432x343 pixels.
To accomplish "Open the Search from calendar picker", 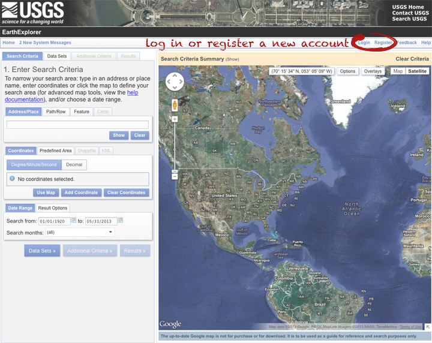I will [x=74, y=220].
